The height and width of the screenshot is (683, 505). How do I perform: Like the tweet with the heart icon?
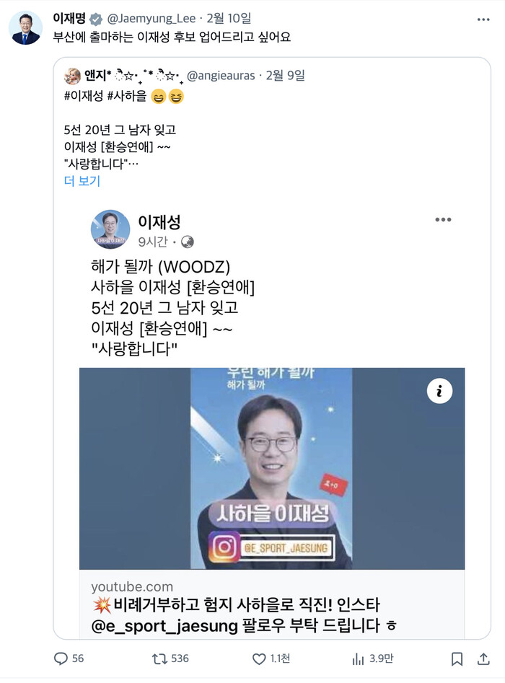[259, 658]
